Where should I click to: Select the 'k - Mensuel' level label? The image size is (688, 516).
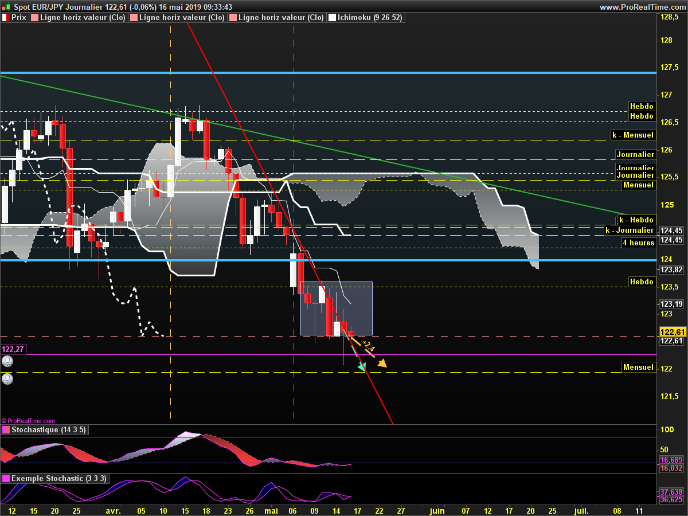[x=632, y=135]
